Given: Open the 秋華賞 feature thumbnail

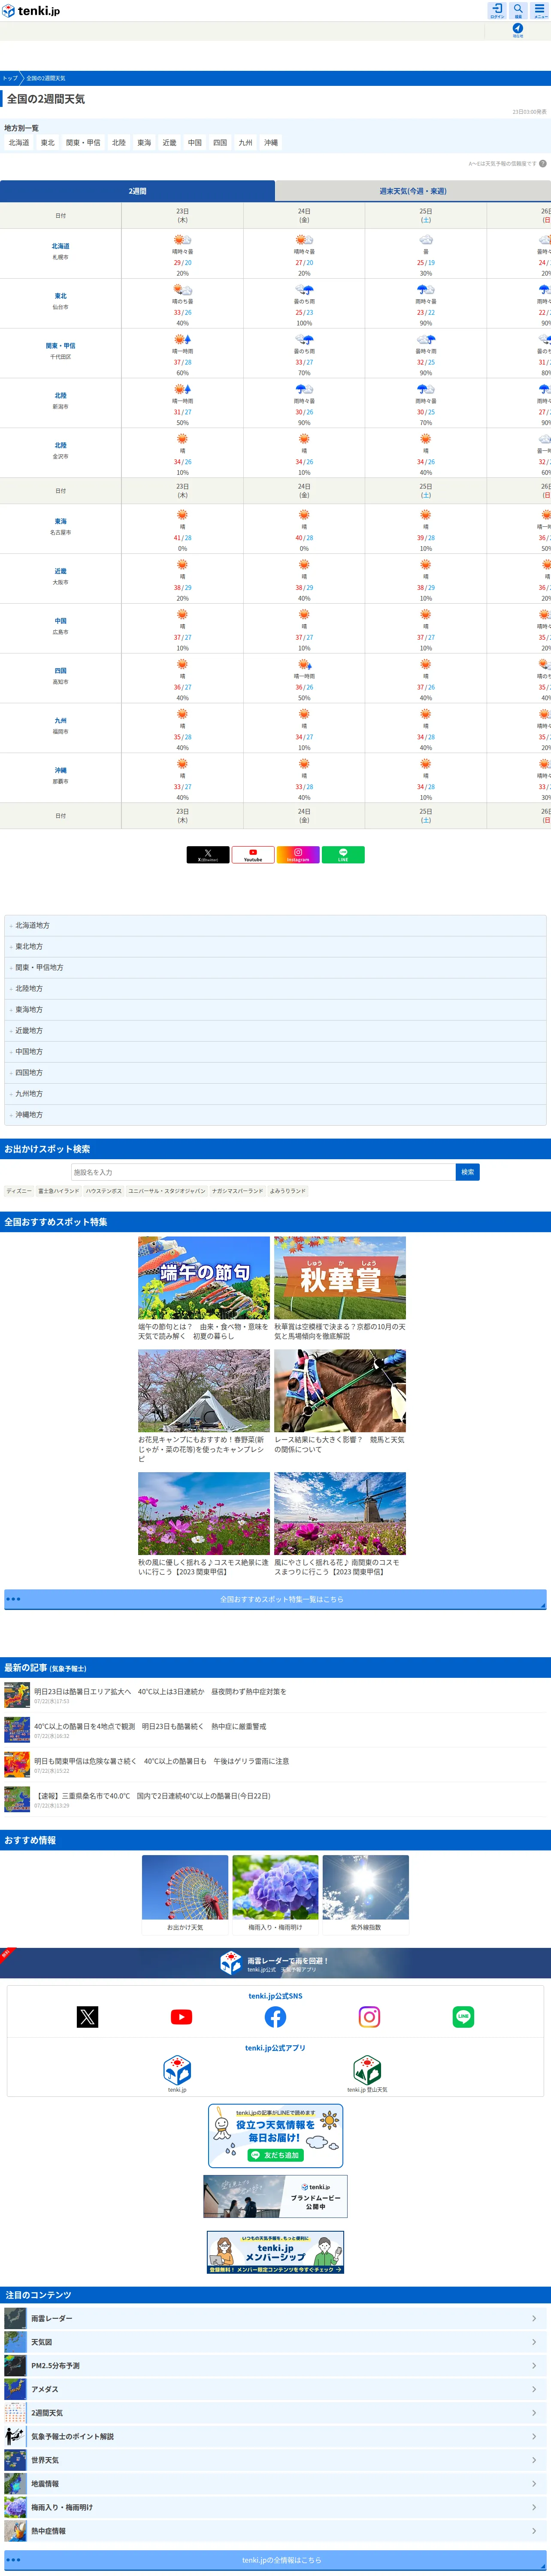Looking at the screenshot, I should point(340,1278).
